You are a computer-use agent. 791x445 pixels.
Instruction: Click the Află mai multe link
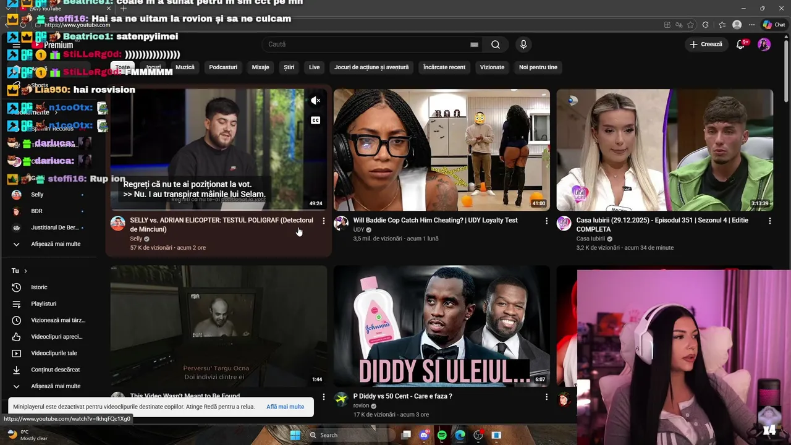[x=286, y=407]
